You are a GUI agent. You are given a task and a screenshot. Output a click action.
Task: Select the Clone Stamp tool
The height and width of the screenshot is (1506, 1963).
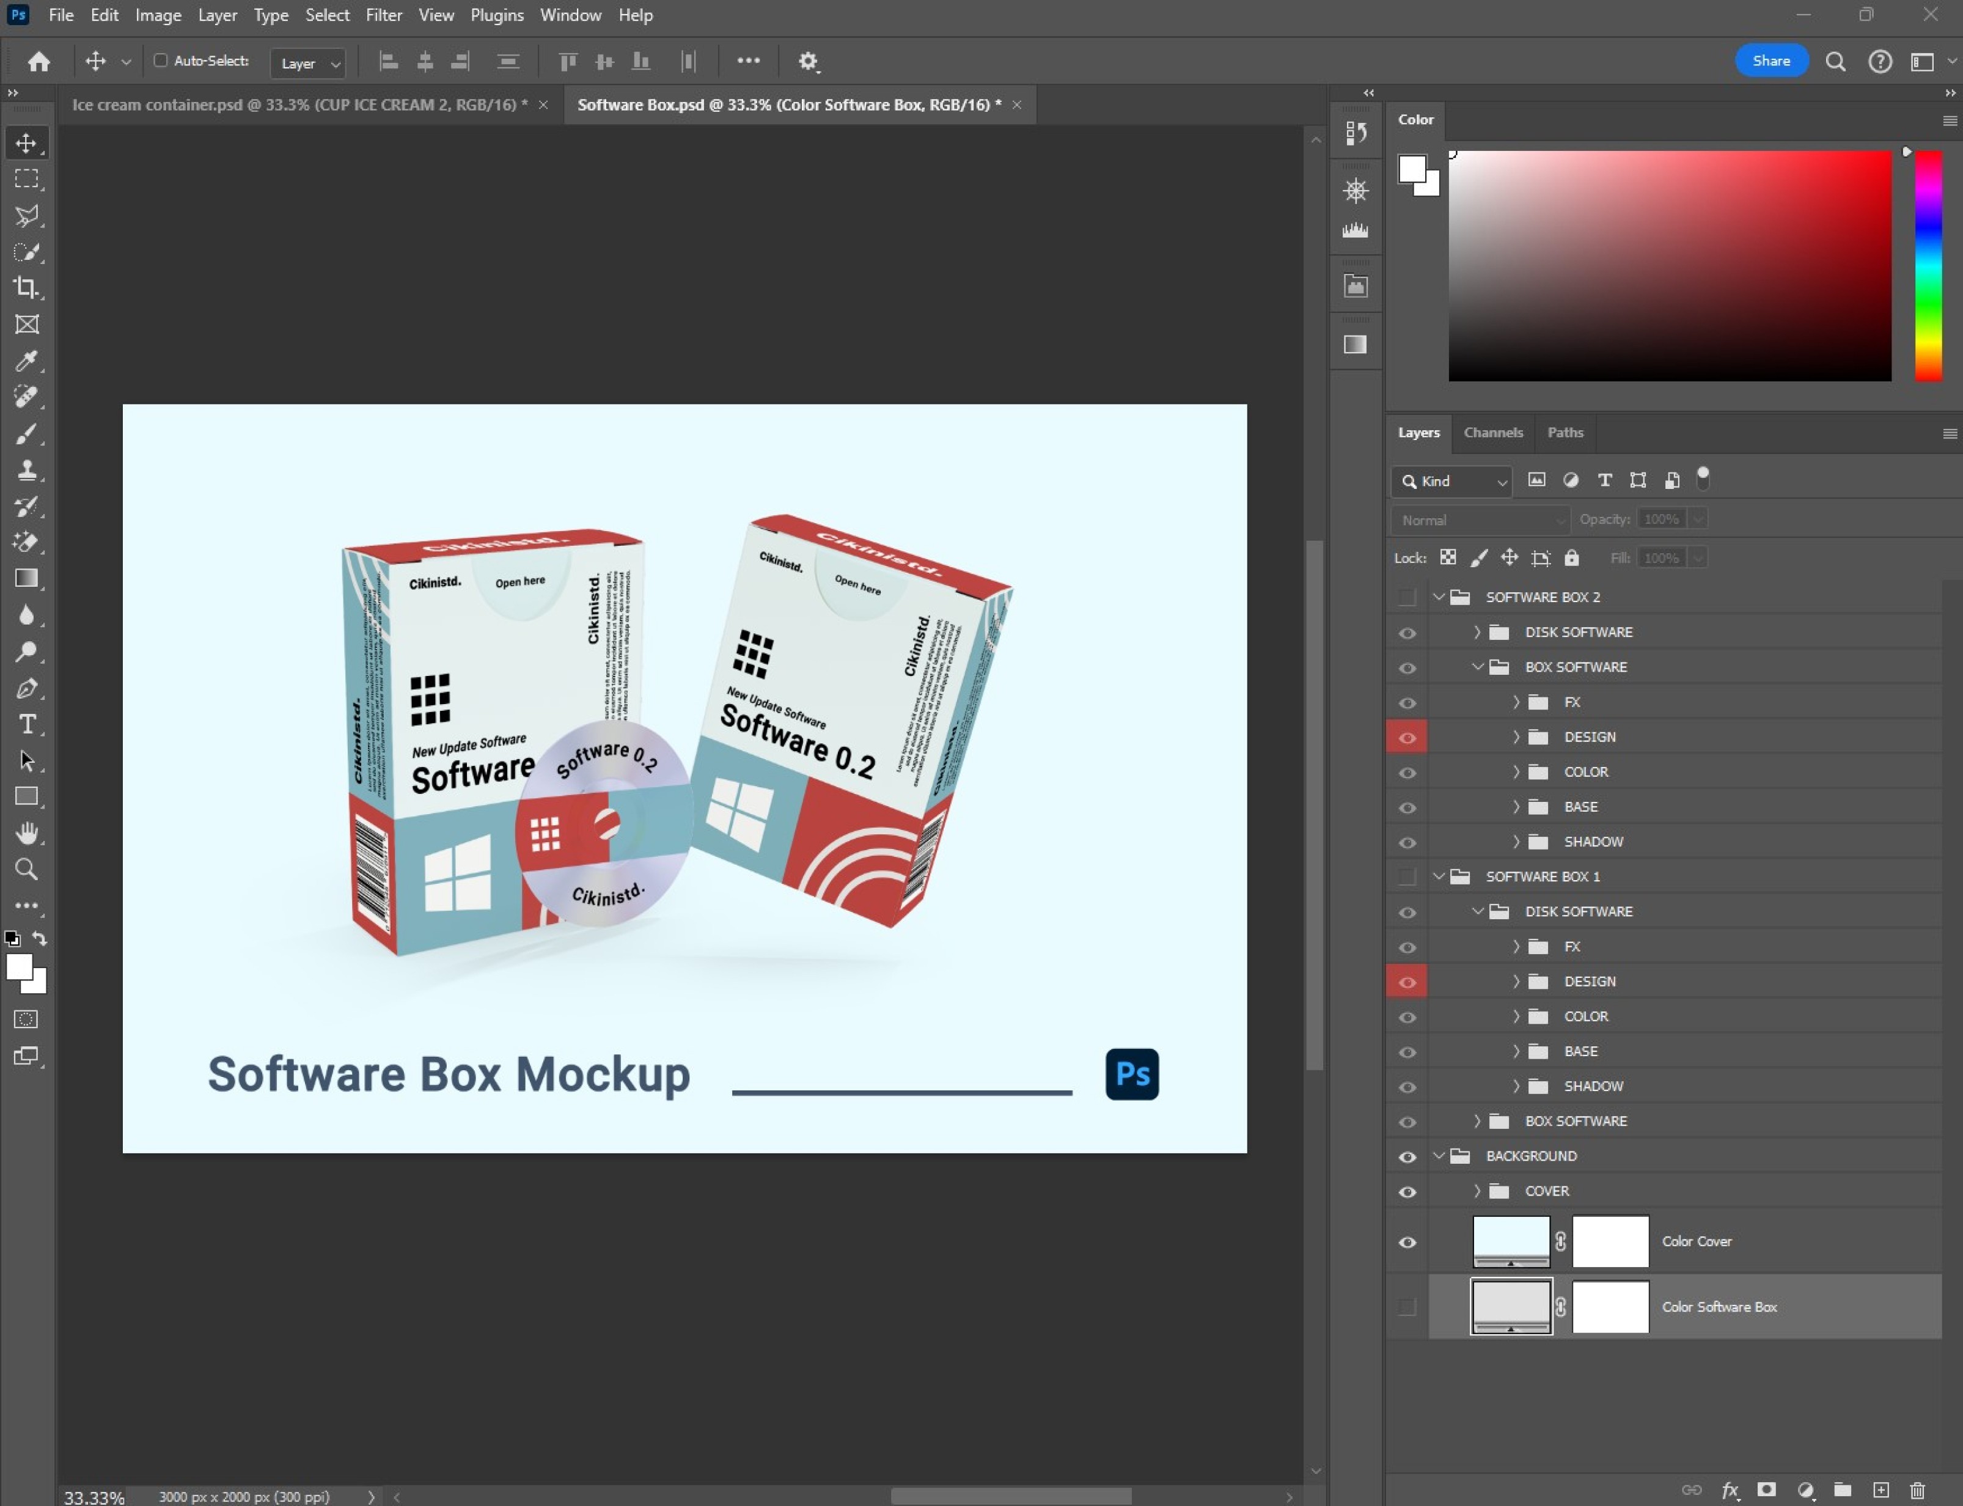26,470
